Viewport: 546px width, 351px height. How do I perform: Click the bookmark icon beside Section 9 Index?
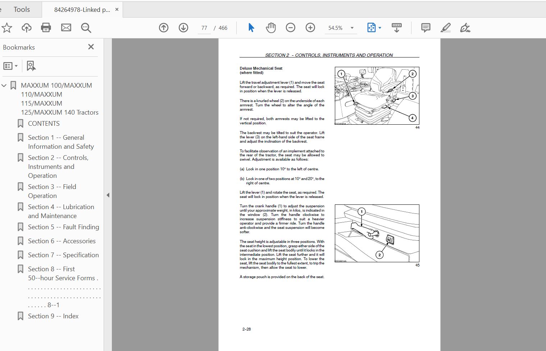(21, 316)
